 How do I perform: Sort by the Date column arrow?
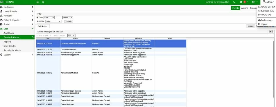(59, 38)
